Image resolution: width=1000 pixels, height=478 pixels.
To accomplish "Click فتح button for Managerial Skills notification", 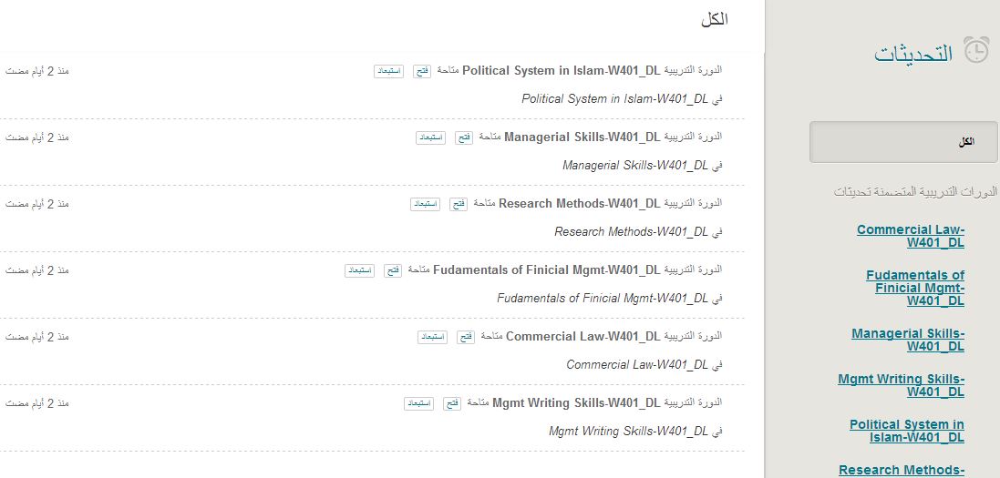I will coord(464,137).
